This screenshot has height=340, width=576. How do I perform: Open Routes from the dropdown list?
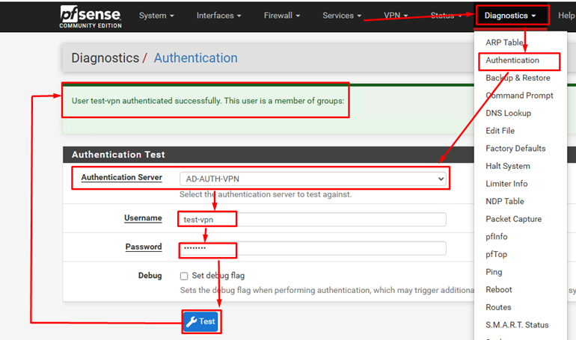point(498,307)
